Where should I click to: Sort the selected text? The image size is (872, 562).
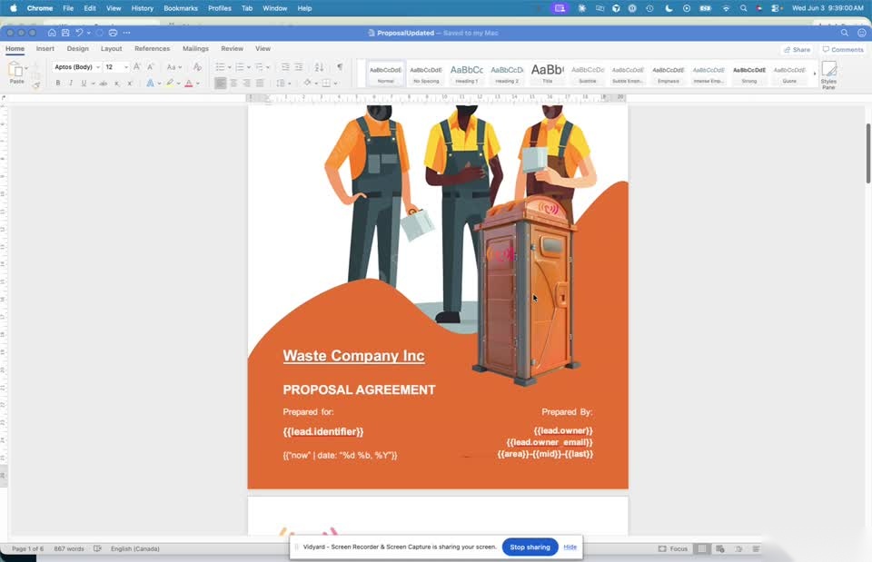click(319, 66)
